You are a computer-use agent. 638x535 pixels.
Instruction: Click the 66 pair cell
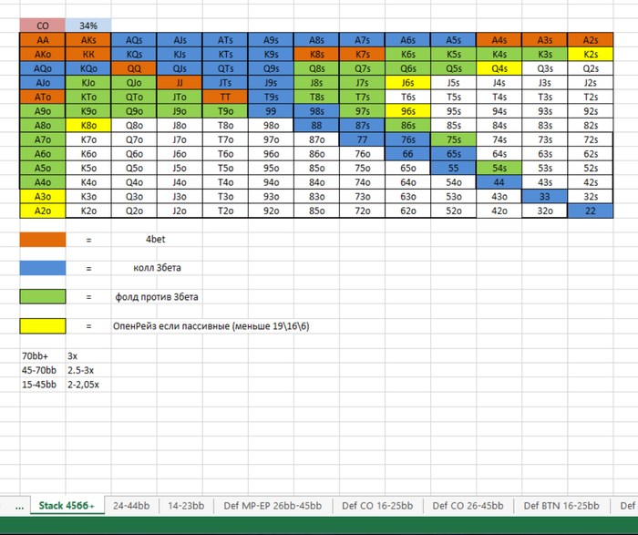point(408,154)
